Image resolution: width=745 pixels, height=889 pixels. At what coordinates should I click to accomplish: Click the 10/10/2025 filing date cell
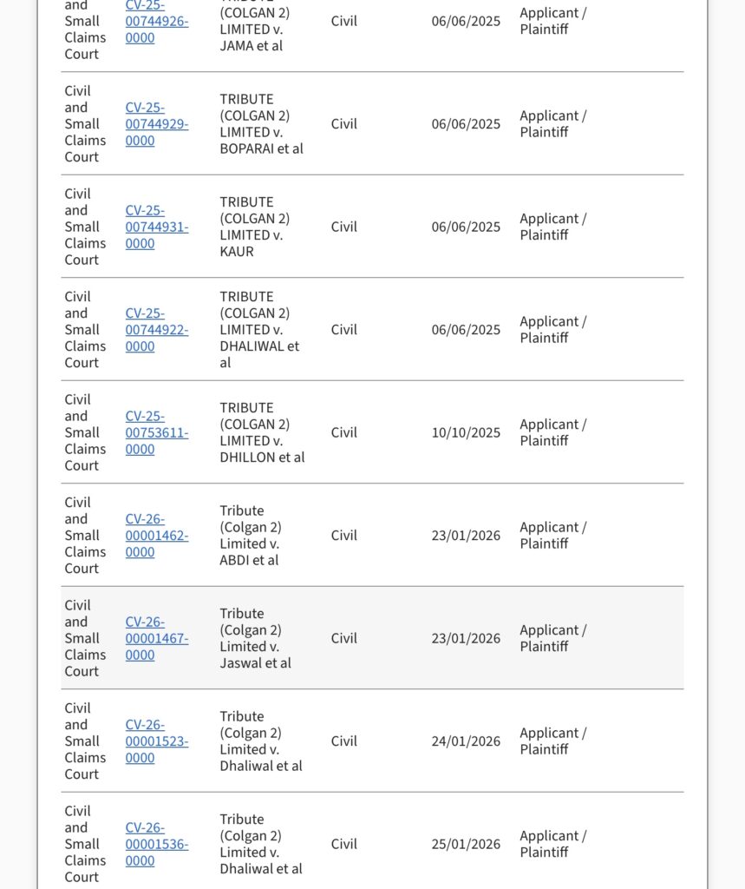[x=466, y=432]
